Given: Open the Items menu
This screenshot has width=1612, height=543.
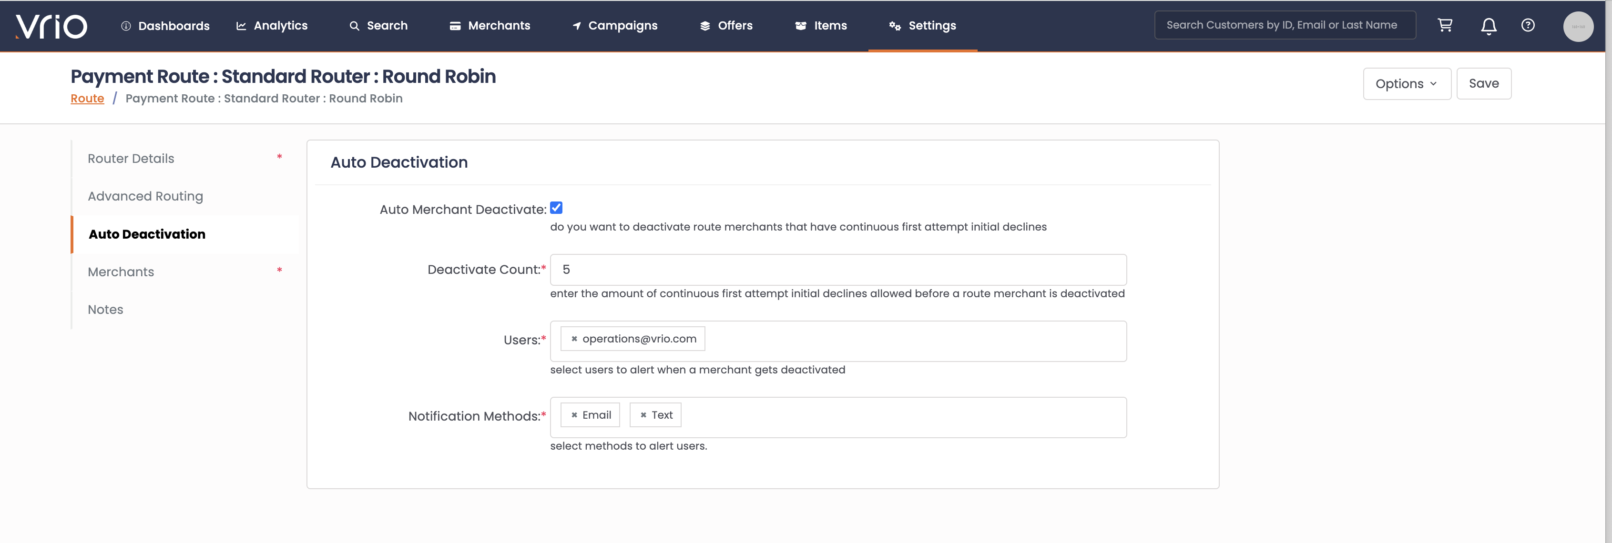Looking at the screenshot, I should tap(820, 26).
